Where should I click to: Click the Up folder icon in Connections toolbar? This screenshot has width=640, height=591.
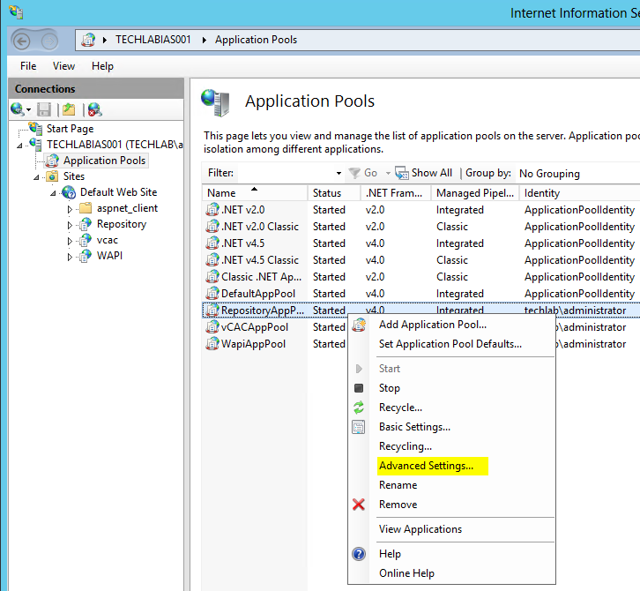click(x=69, y=109)
